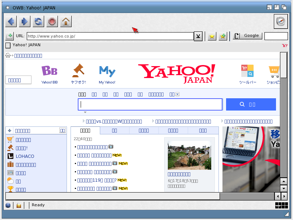
Task: Click the Forward navigation arrow
Action: pyautogui.click(x=24, y=22)
